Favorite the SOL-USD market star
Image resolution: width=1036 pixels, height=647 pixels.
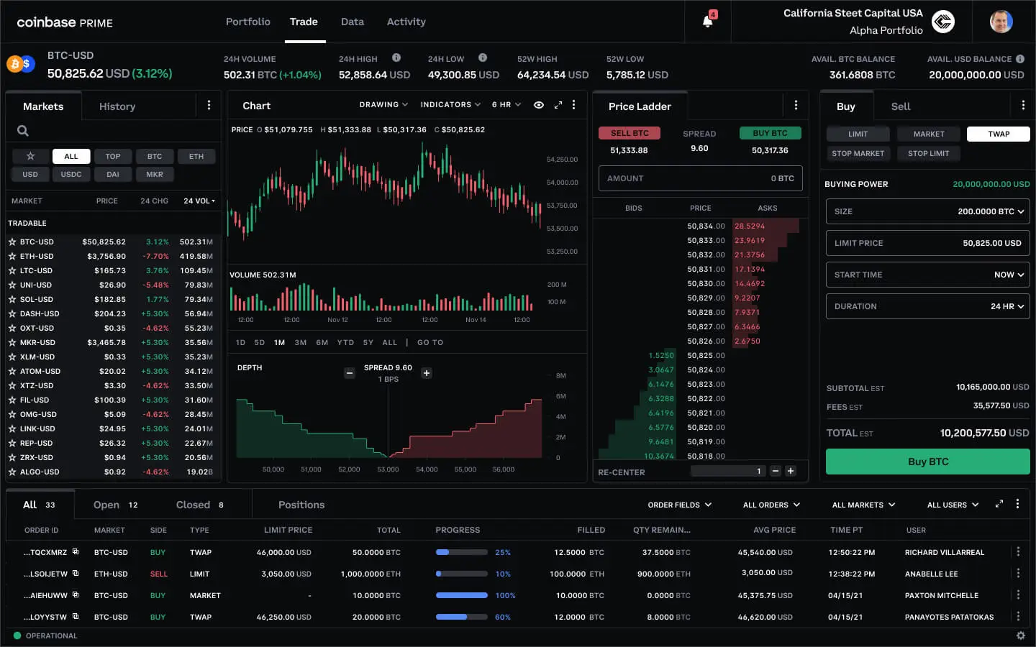(x=12, y=299)
